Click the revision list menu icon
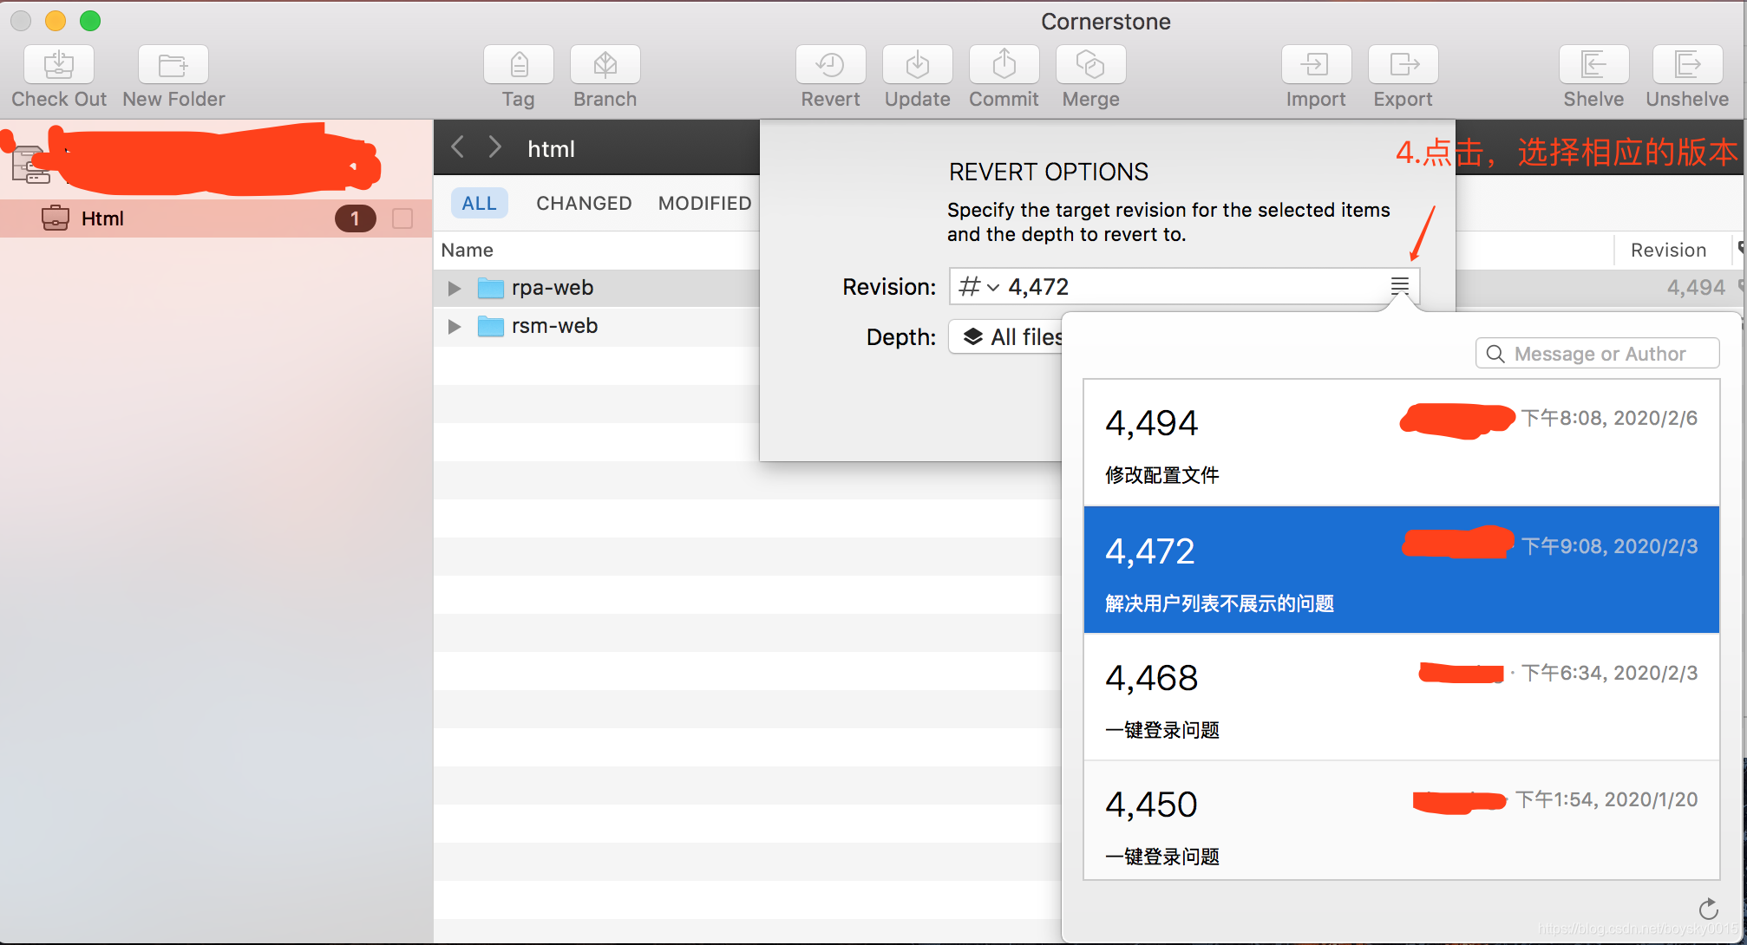Screen dimensions: 1747x945 pyautogui.click(x=1399, y=285)
